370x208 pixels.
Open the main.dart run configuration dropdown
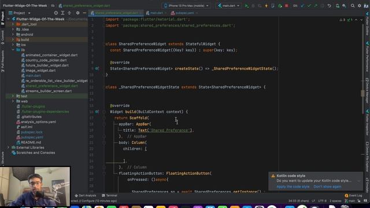(x=228, y=6)
